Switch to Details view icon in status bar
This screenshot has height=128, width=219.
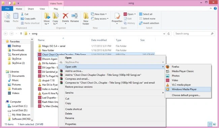pos(210,124)
